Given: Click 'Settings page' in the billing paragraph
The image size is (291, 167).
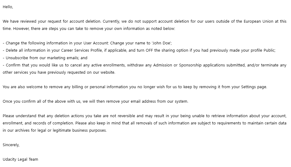Looking at the screenshot, I should tap(254, 87).
